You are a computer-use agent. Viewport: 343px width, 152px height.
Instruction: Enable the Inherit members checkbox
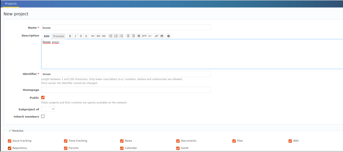(43, 117)
